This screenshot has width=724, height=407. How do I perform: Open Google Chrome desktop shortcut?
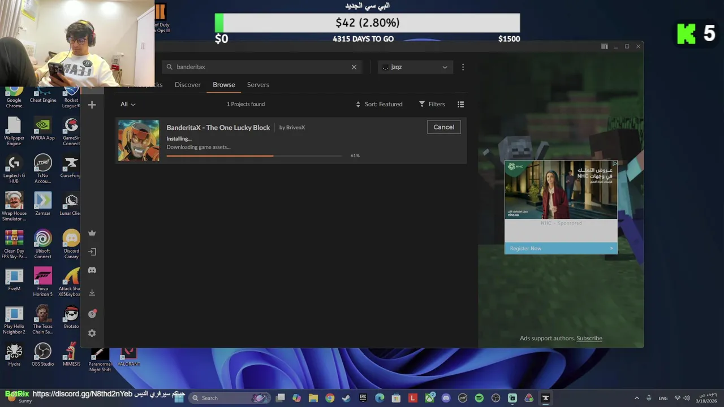click(x=14, y=97)
